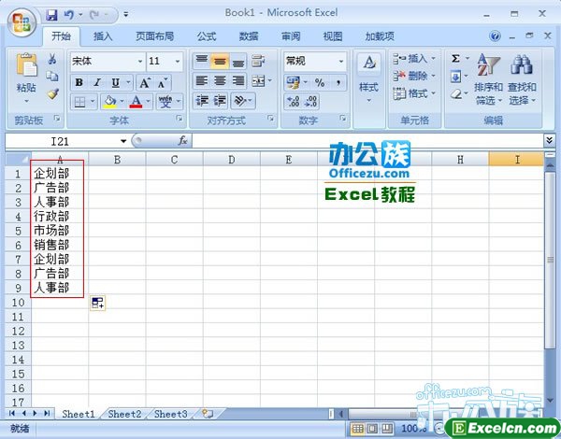
Task: Pick the red font color button
Action: [x=136, y=102]
